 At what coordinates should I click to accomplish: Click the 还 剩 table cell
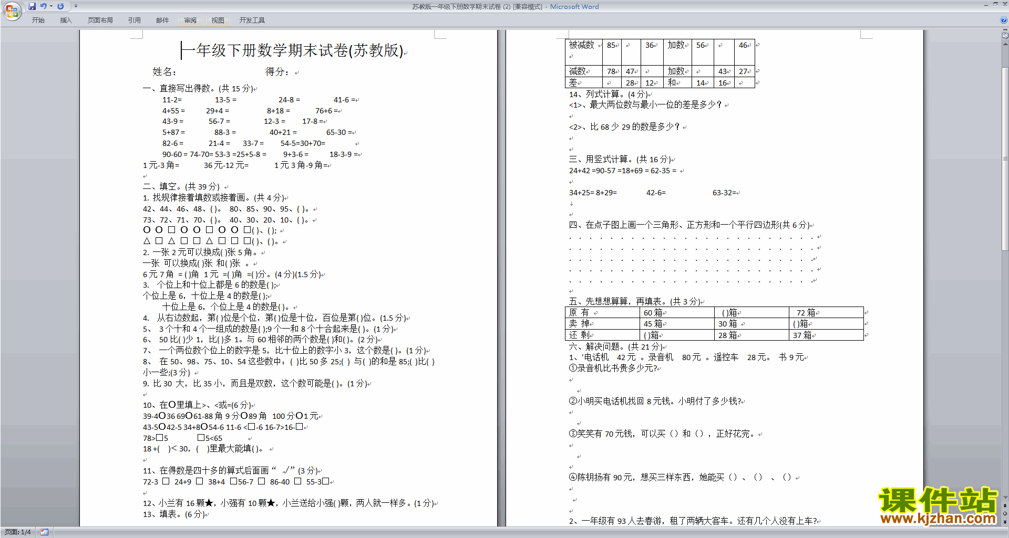coord(602,335)
